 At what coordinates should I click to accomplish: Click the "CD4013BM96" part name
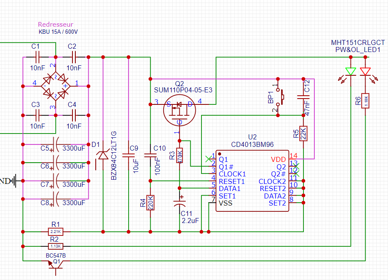coord(252,144)
